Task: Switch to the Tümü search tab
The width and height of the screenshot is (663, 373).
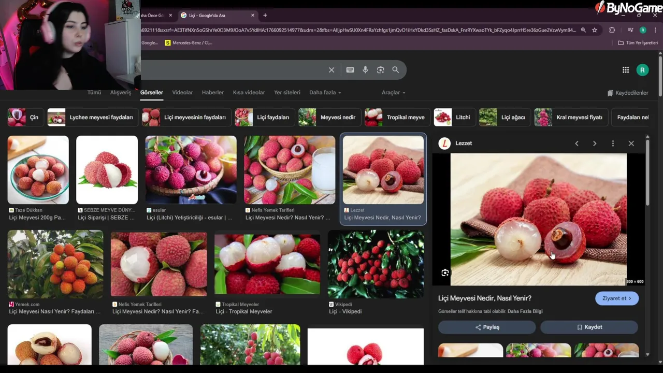Action: click(x=94, y=93)
